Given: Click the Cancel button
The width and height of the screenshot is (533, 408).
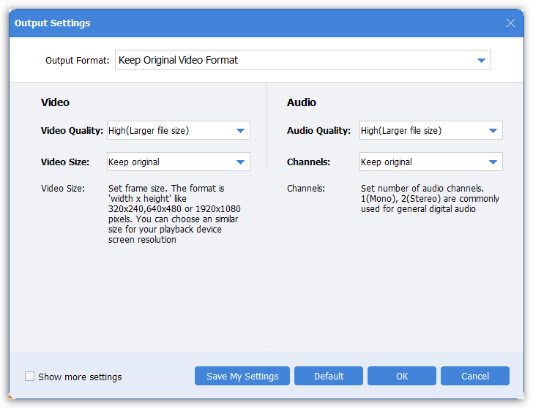Looking at the screenshot, I should tap(475, 376).
